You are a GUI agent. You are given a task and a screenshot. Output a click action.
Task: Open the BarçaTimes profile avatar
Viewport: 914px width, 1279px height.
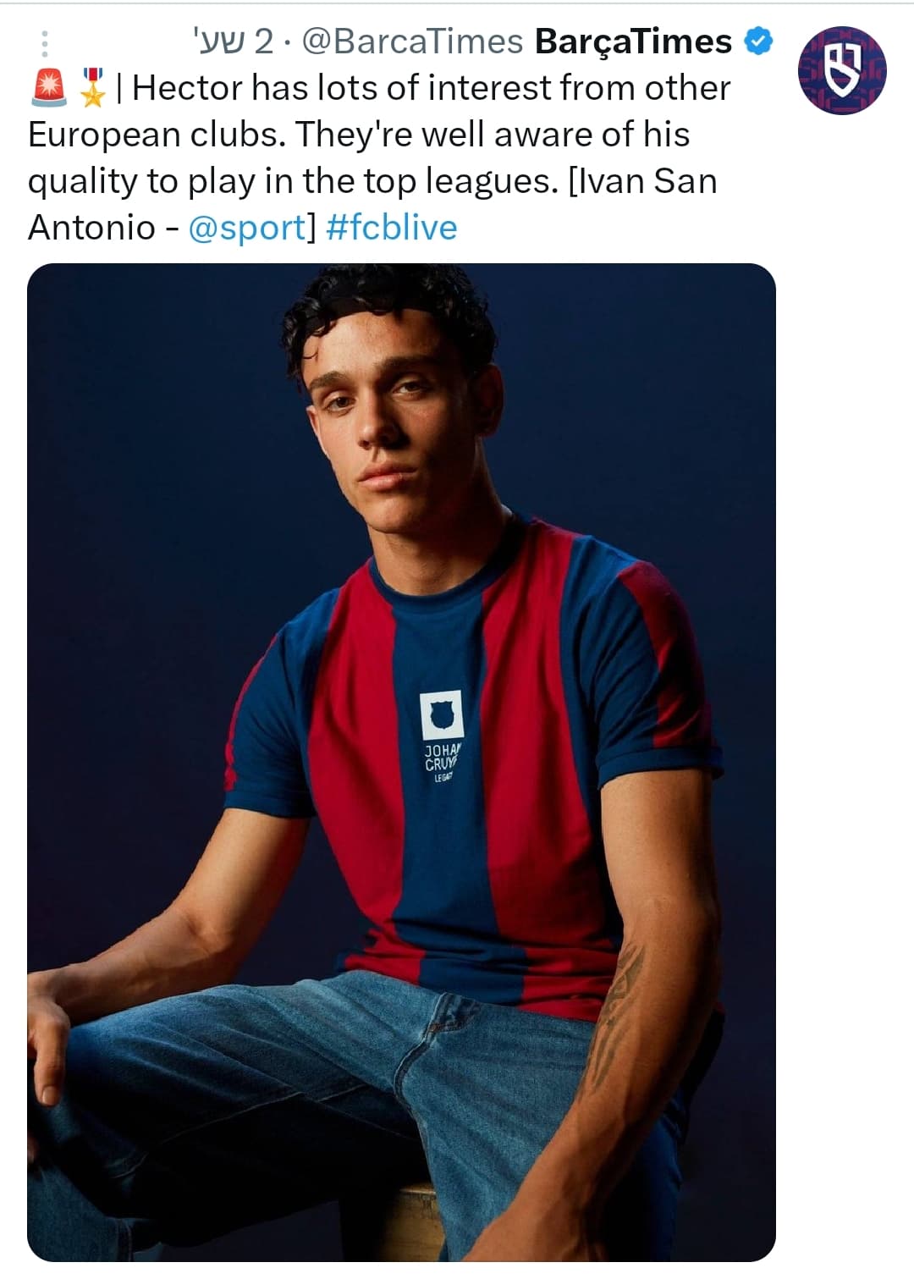(842, 70)
